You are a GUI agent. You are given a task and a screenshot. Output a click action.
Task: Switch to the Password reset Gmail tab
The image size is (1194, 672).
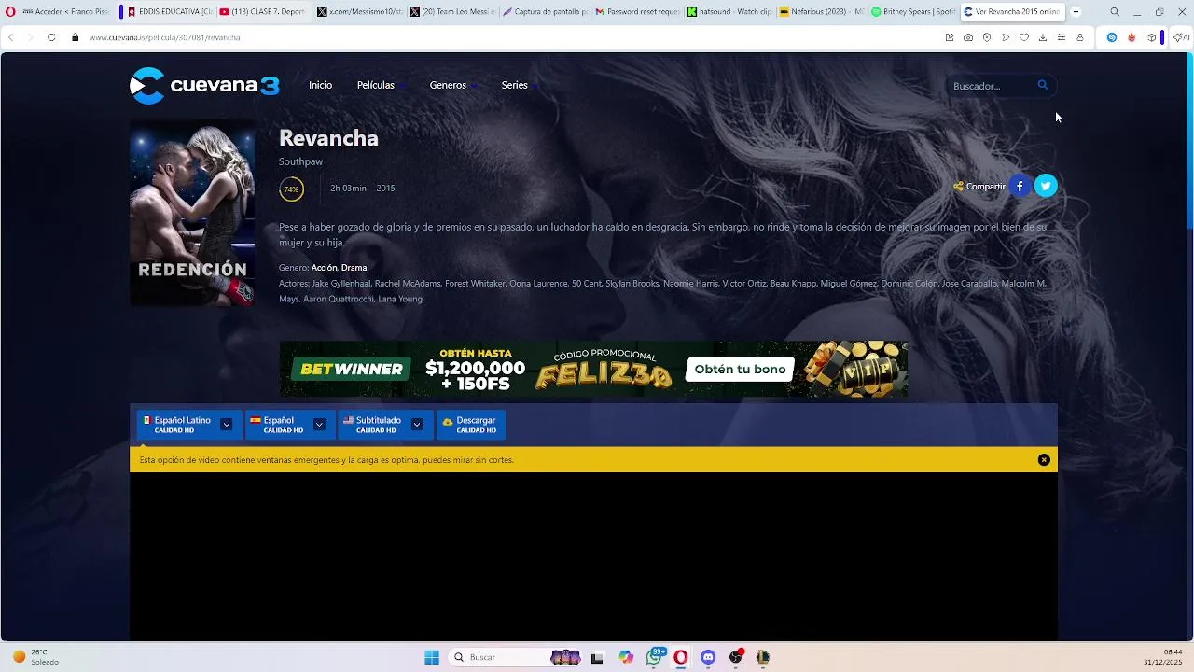(x=636, y=12)
